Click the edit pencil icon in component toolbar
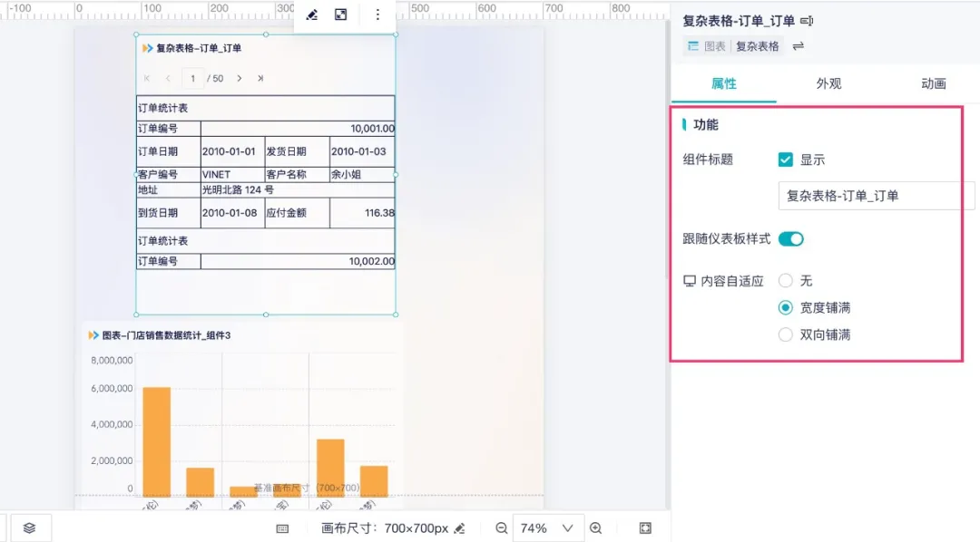 coord(312,15)
